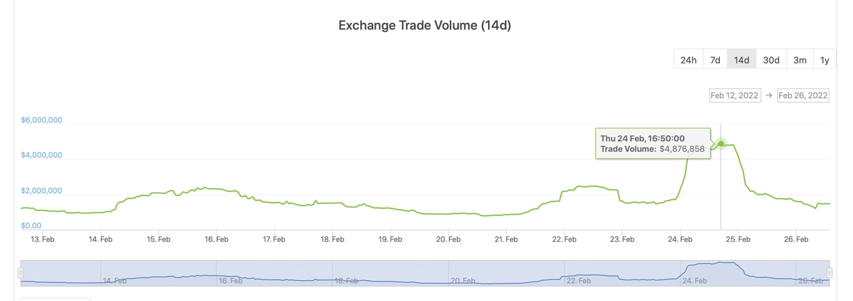
Task: Click the highlighted green data point marker
Action: [x=721, y=144]
